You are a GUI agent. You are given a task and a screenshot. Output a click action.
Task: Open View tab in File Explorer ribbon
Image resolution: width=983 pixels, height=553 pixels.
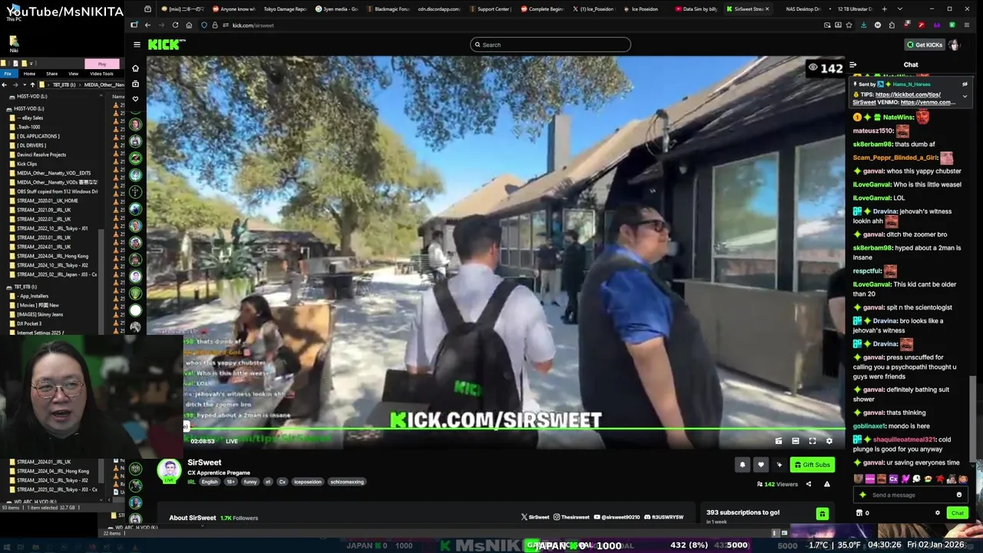[73, 74]
